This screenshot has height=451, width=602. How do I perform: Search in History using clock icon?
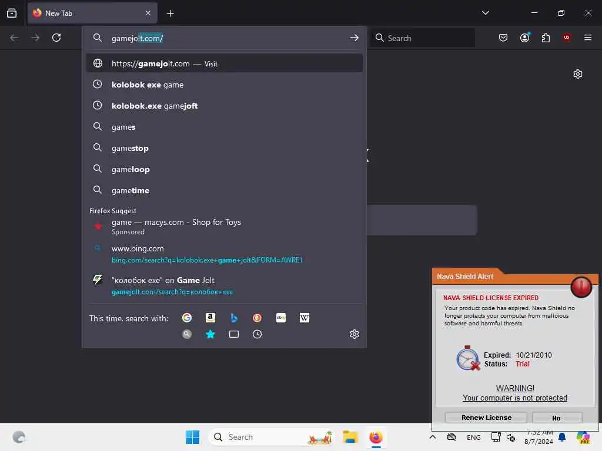tap(257, 334)
